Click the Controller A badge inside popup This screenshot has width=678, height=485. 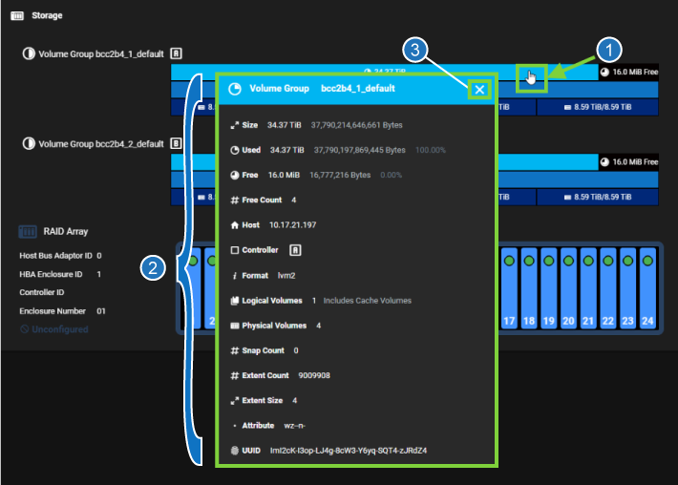296,250
